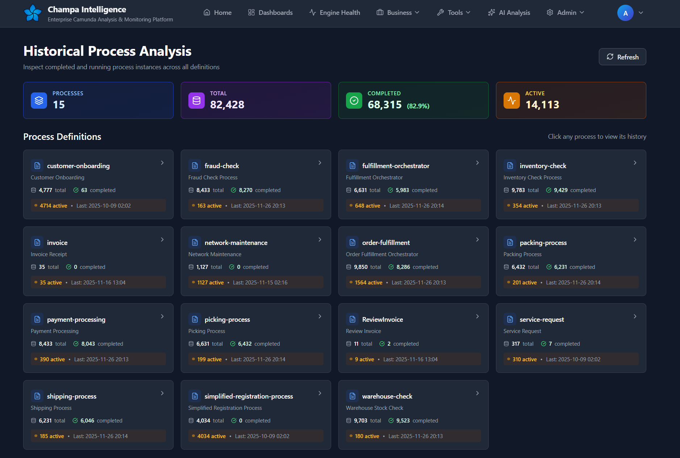Image resolution: width=680 pixels, height=458 pixels.
Task: Open the Dashboards menu item
Action: point(270,13)
